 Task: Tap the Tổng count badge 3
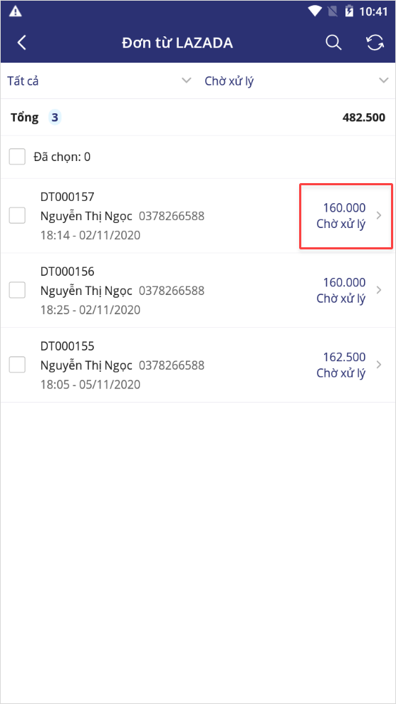pos(55,118)
